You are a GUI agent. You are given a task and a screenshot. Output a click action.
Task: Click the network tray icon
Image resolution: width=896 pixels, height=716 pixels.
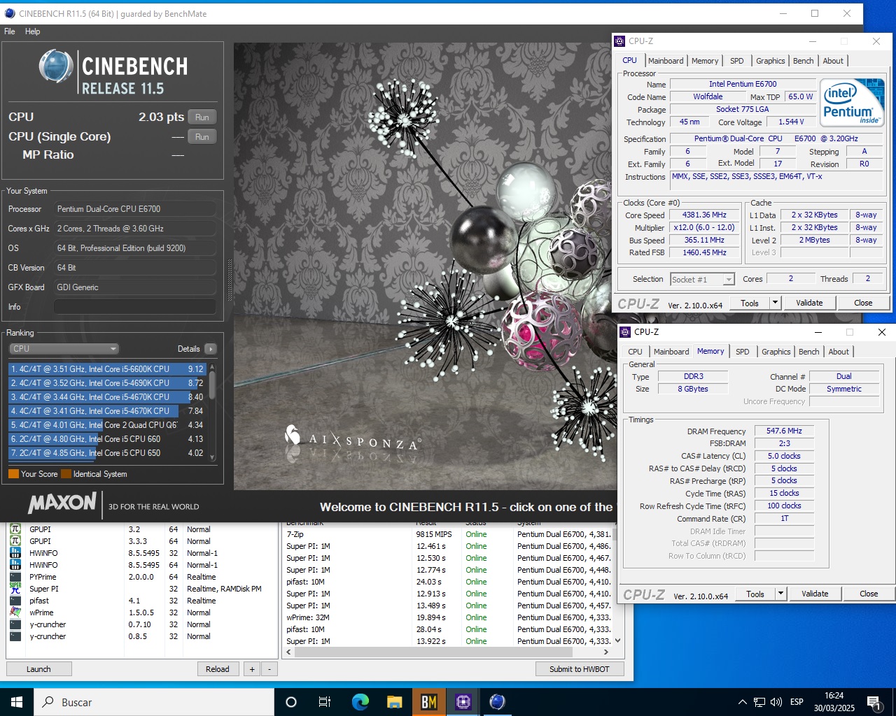[x=759, y=702]
